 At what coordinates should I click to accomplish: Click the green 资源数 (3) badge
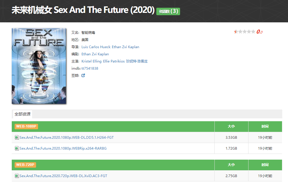pyautogui.click(x=168, y=11)
